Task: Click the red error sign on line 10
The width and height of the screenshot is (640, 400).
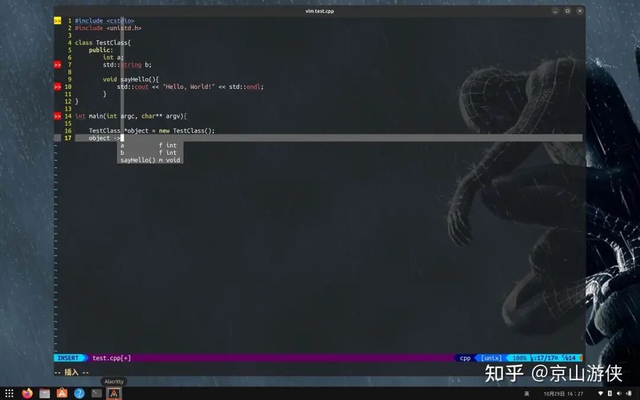Action: [57, 87]
